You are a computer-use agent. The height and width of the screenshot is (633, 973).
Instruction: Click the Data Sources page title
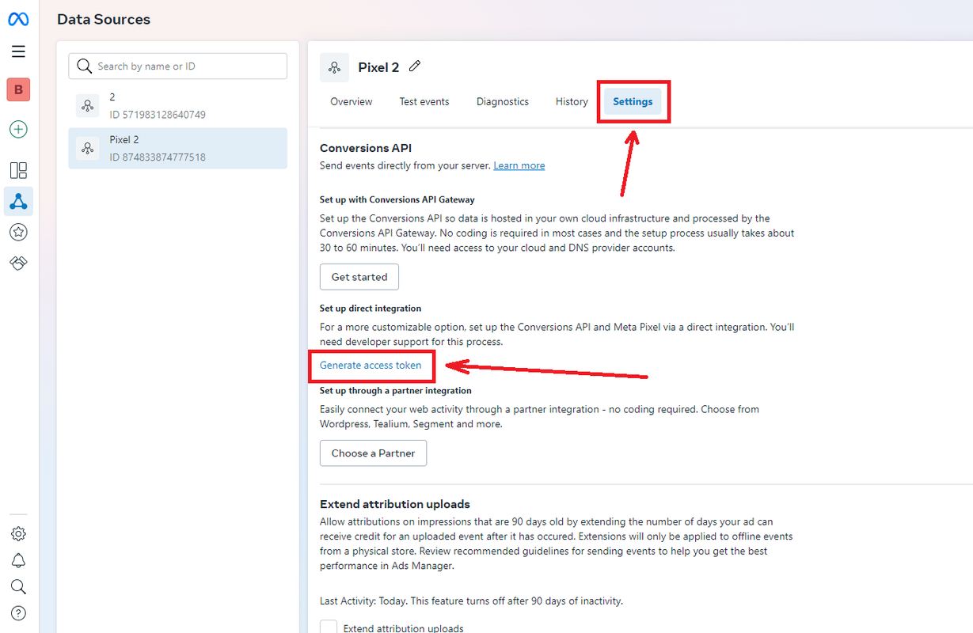point(104,19)
